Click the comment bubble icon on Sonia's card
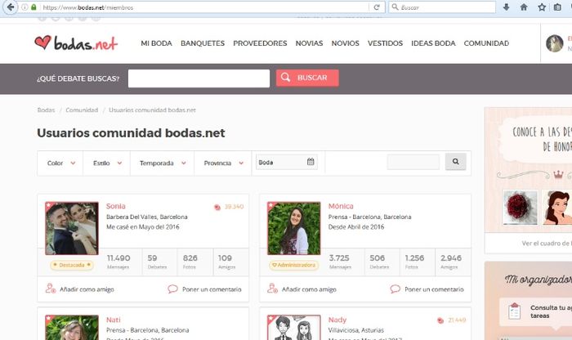 [172, 289]
